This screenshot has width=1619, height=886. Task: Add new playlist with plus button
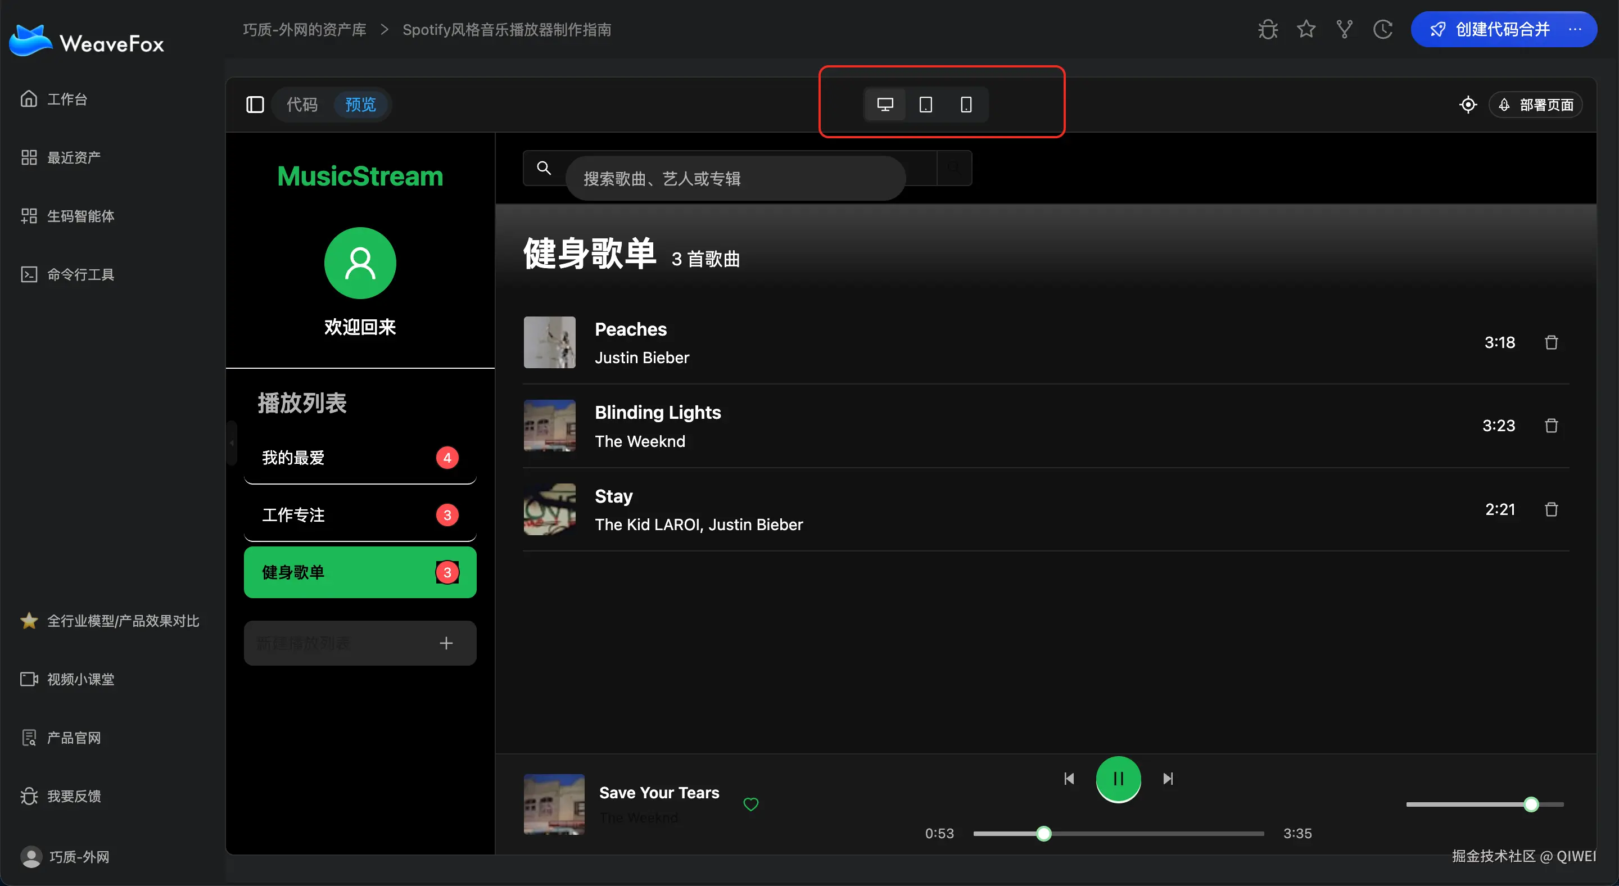(x=446, y=643)
